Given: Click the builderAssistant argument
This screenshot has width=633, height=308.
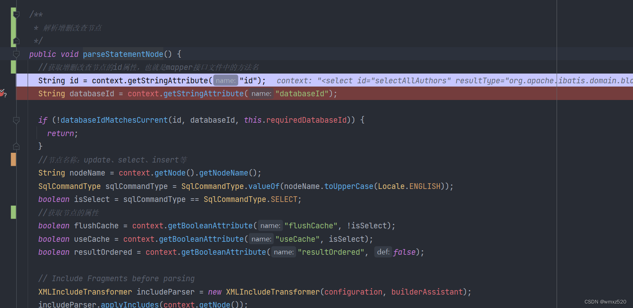Looking at the screenshot, I should pos(427,292).
